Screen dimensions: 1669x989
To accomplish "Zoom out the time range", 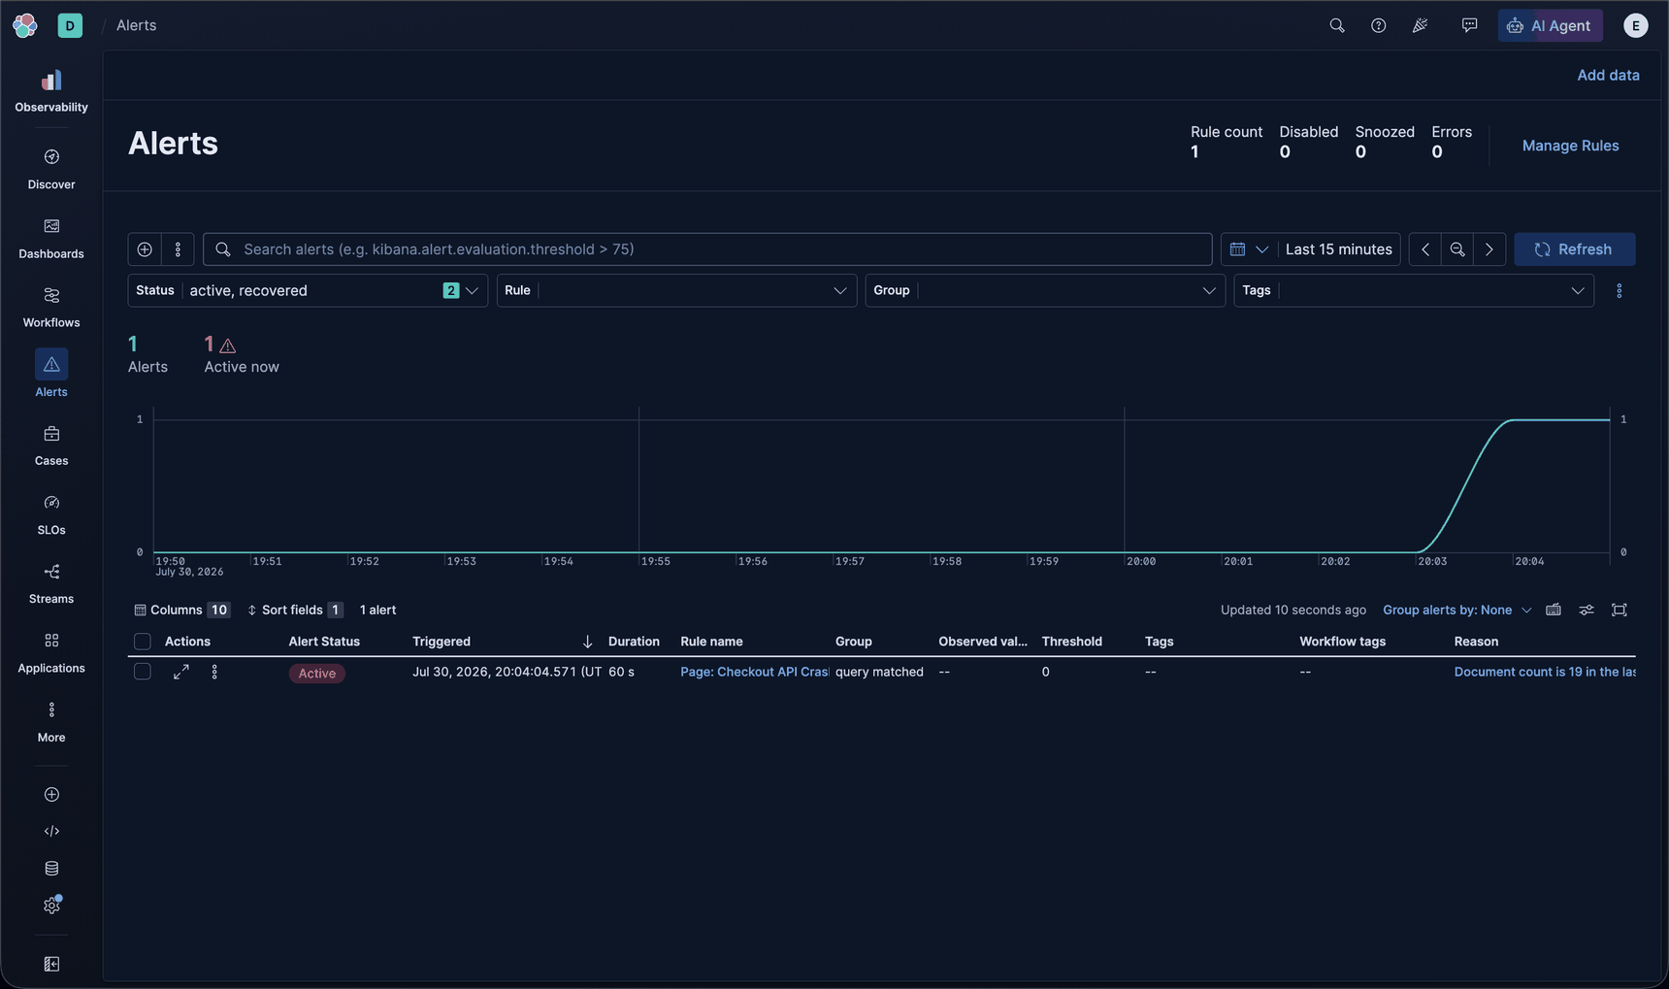I will tap(1456, 249).
